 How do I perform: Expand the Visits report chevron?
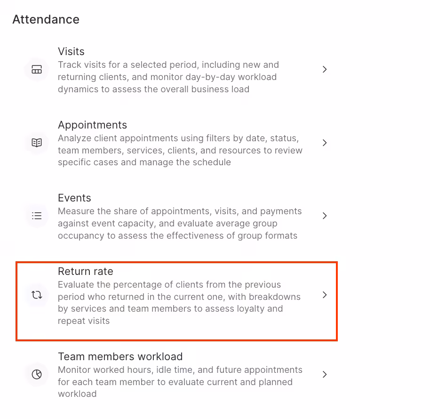(325, 69)
